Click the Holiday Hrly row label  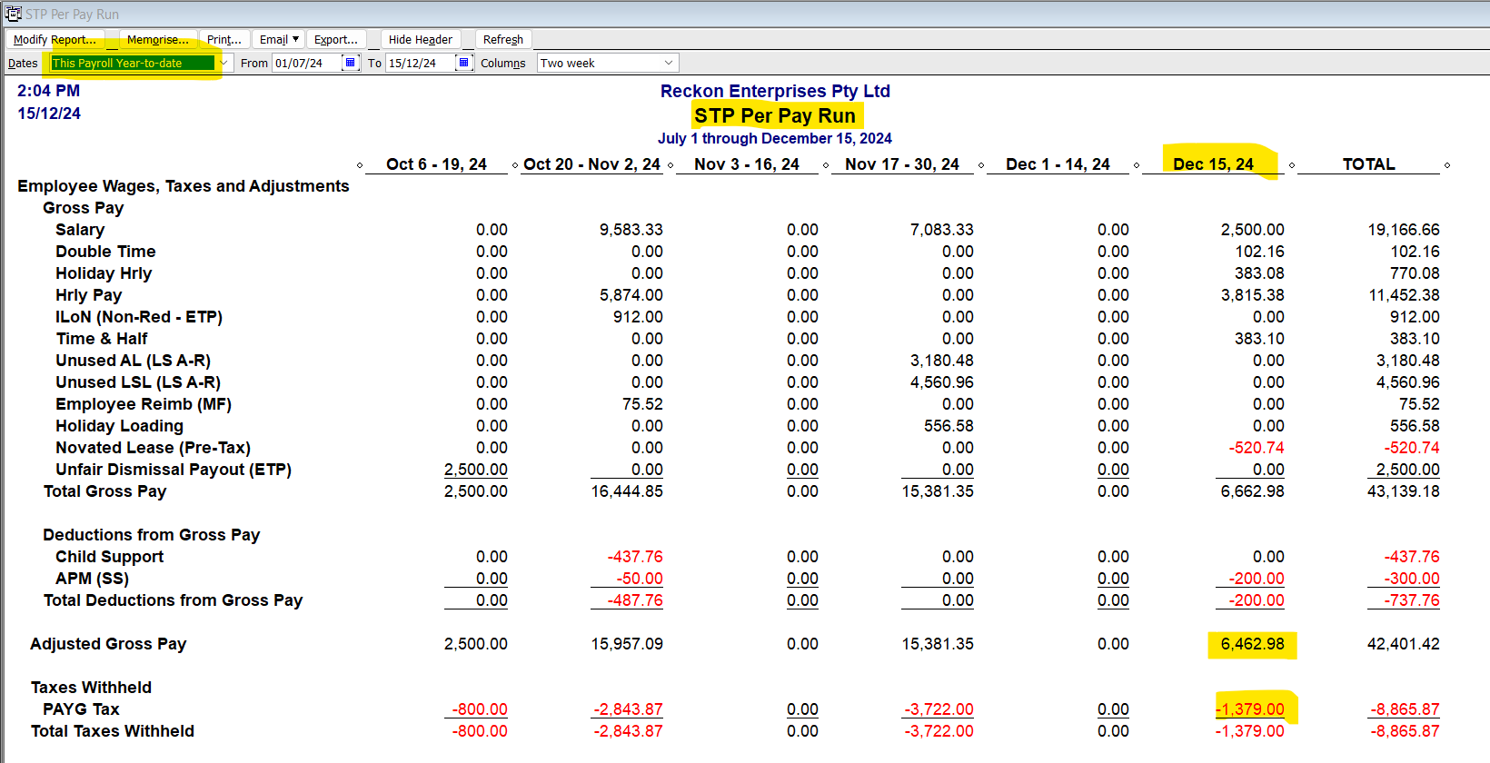(104, 273)
